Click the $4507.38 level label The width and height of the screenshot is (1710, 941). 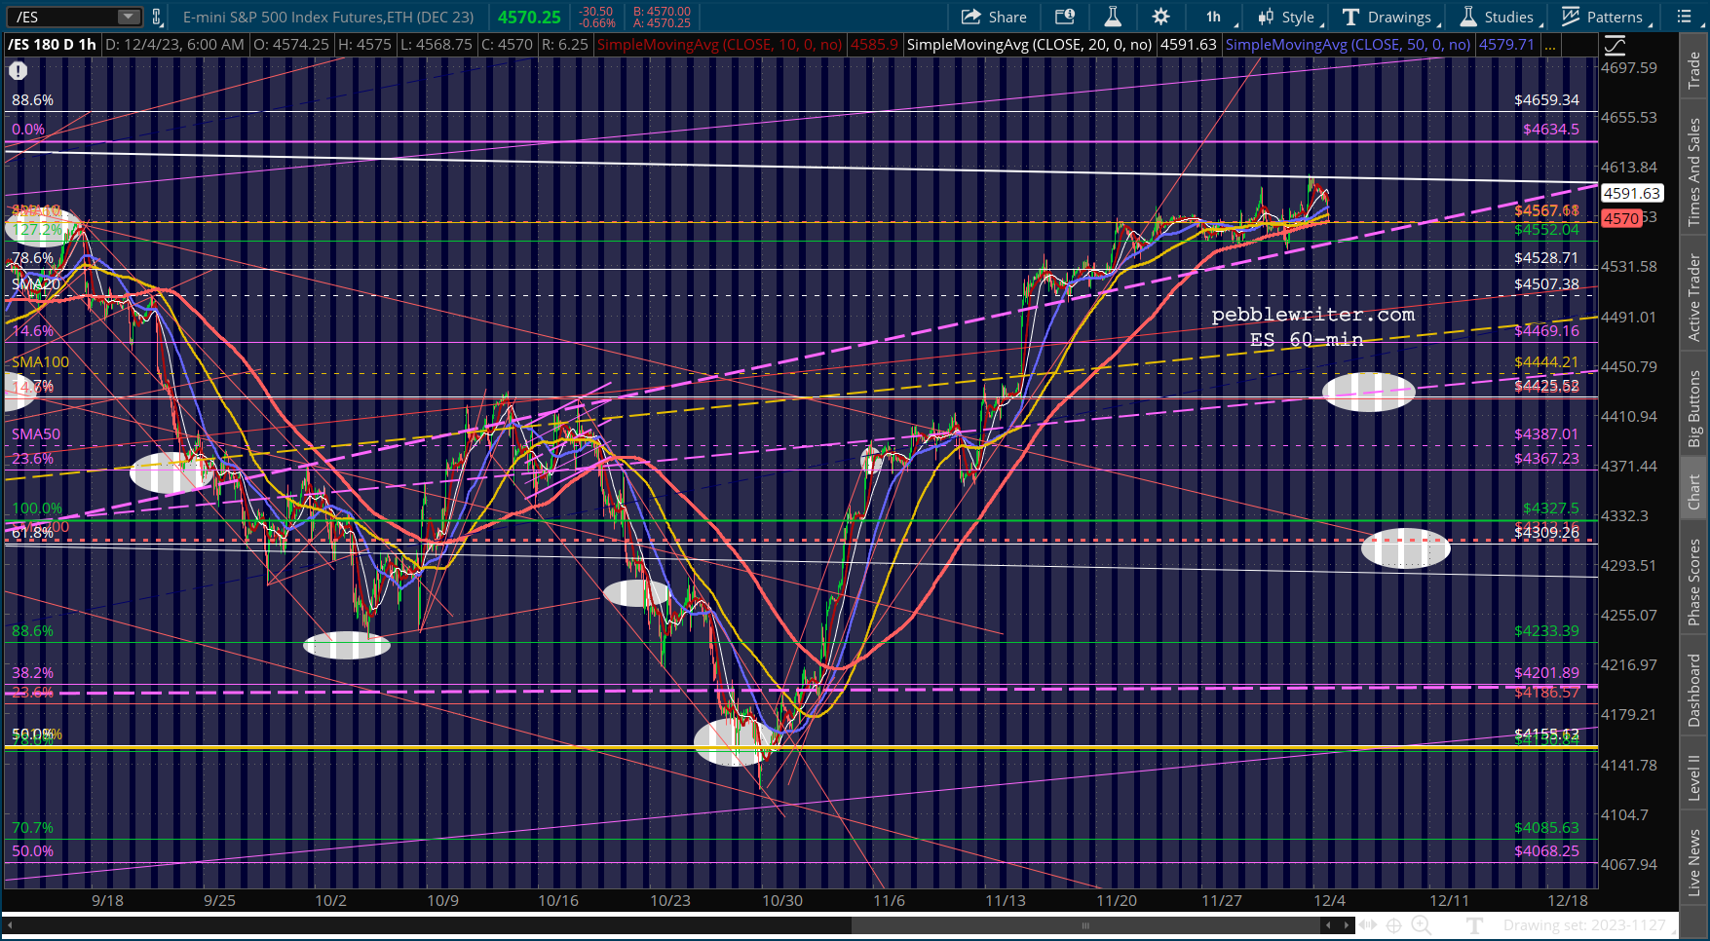(x=1547, y=284)
